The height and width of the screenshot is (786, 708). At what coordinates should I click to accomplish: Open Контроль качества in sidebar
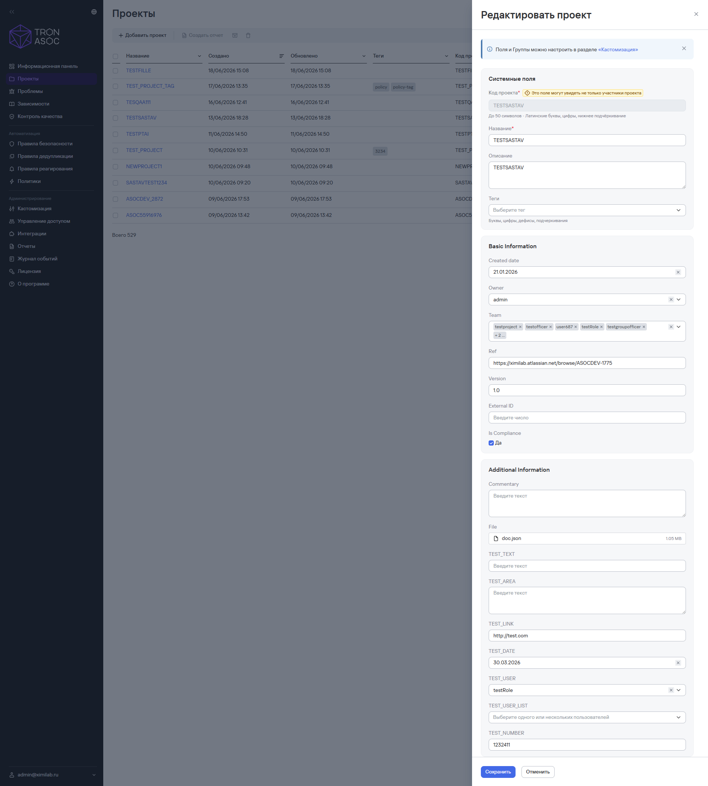click(51, 116)
